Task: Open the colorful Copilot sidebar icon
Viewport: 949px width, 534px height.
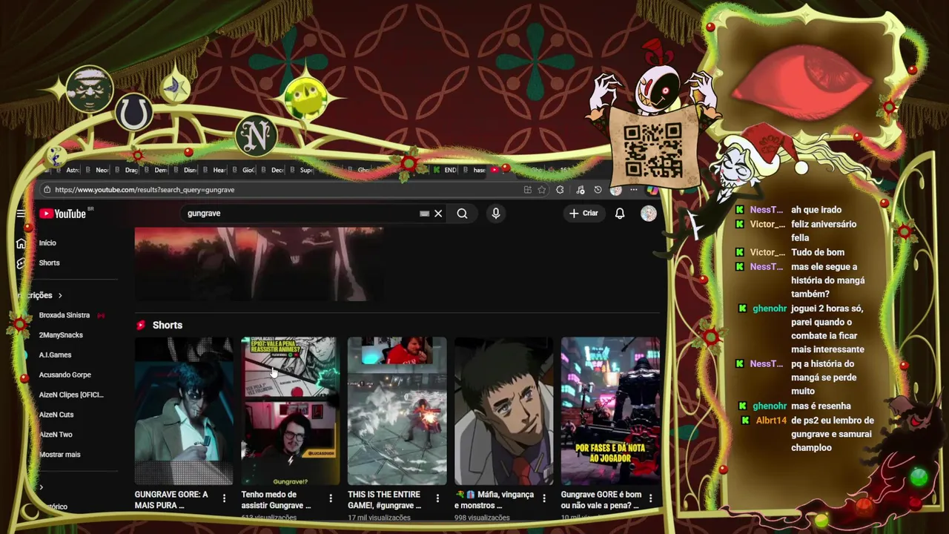Action: pyautogui.click(x=652, y=190)
